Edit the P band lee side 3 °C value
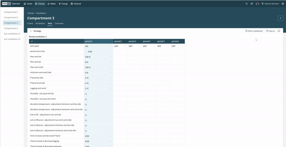The width and height of the screenshot is (286, 147). 87,78
